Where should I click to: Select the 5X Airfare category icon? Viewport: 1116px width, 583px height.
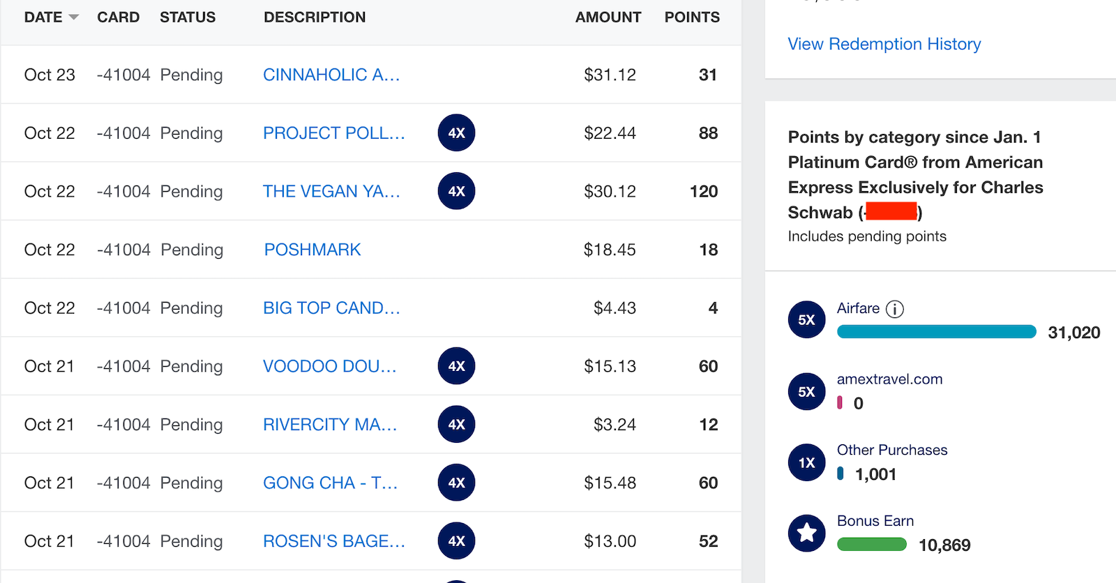point(806,319)
